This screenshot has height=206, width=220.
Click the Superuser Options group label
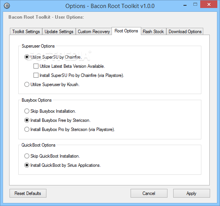click(x=38, y=46)
